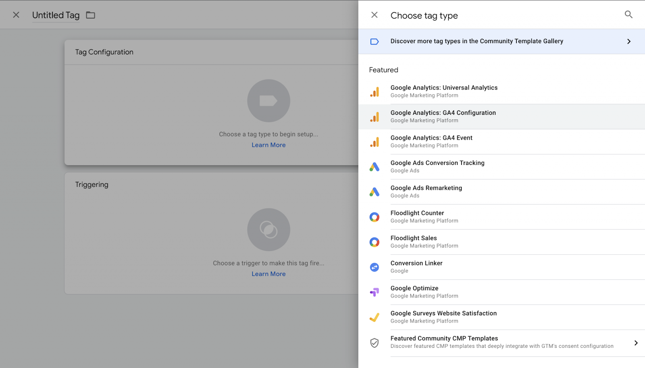Choose Floodlight Sales tag type
The image size is (645, 368).
501,242
